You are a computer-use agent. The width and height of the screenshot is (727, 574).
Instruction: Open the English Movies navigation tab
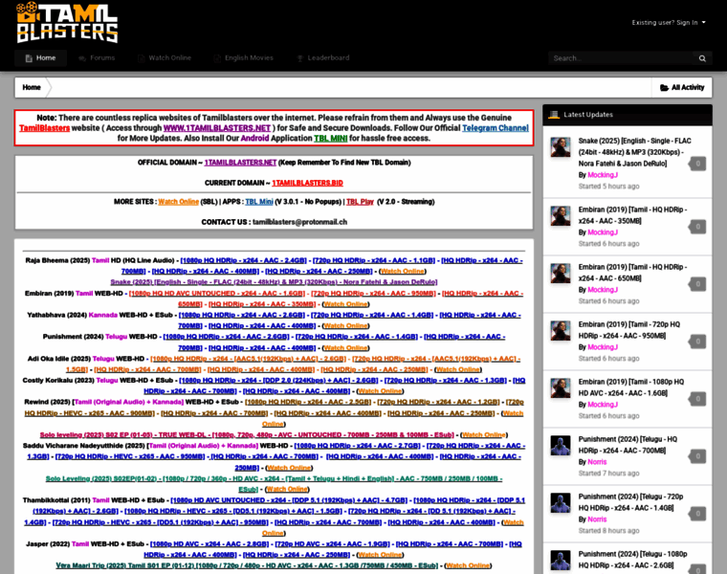244,58
